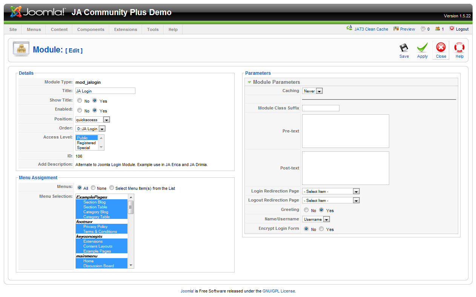Open the Components menu
Image resolution: width=476 pixels, height=297 pixels.
click(91, 29)
